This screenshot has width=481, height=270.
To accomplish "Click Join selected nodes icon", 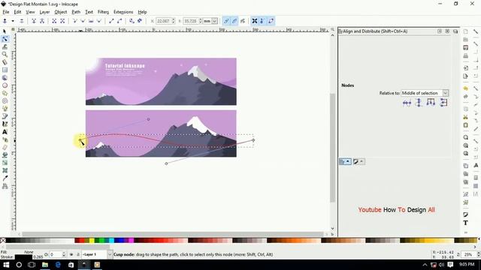I will 34,21.
